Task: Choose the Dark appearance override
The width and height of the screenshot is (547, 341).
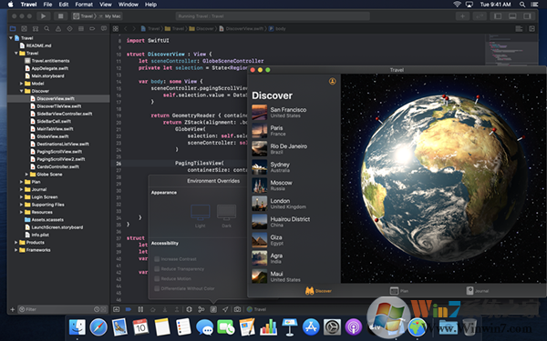Action: [x=226, y=216]
